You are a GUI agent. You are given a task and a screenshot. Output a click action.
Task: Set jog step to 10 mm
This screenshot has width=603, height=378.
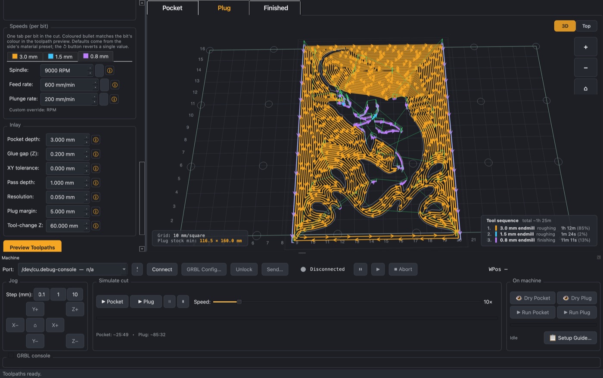tap(75, 294)
